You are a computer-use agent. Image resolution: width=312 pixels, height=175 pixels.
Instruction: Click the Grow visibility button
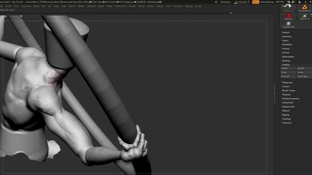click(288, 72)
